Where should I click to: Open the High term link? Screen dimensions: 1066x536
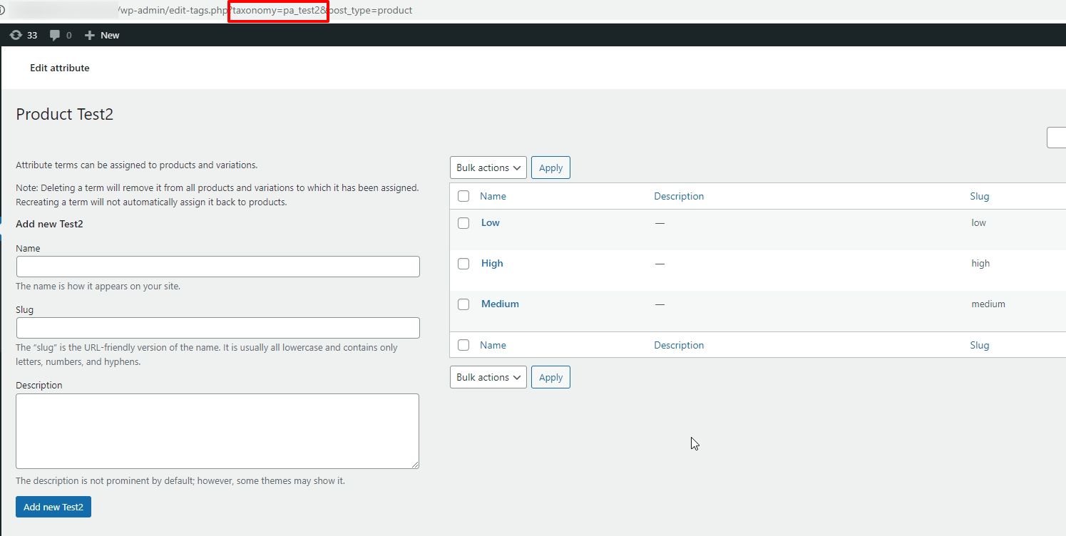pyautogui.click(x=492, y=263)
